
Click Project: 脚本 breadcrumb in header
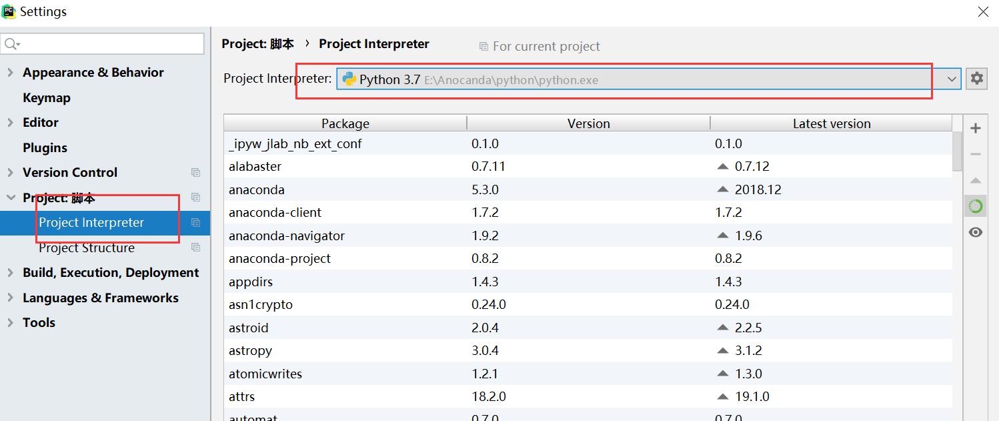[x=258, y=44]
